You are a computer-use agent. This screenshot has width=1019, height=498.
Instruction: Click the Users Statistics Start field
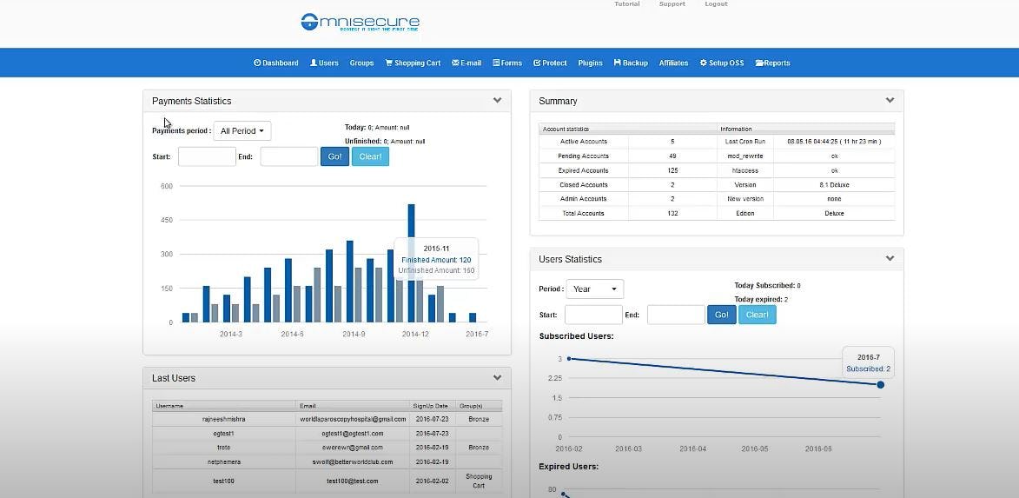pyautogui.click(x=593, y=315)
